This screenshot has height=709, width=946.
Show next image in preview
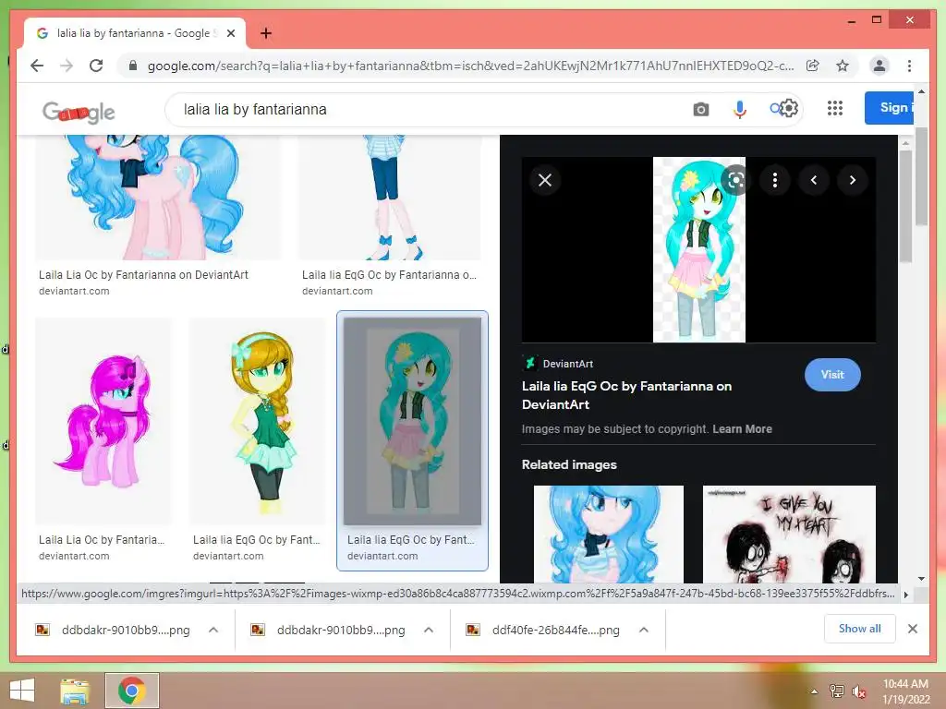coord(853,180)
